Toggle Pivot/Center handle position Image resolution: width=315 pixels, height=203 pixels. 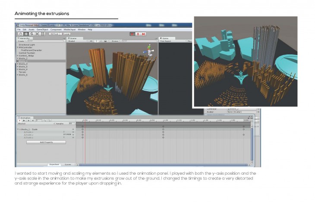[x=54, y=34]
